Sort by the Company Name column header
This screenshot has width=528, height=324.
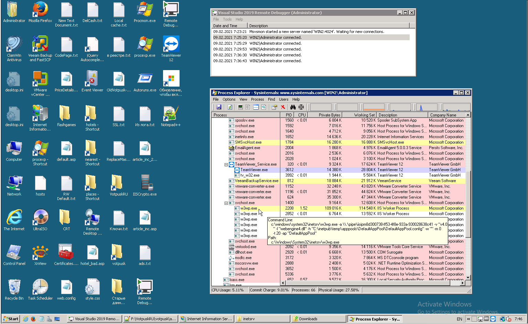point(446,115)
